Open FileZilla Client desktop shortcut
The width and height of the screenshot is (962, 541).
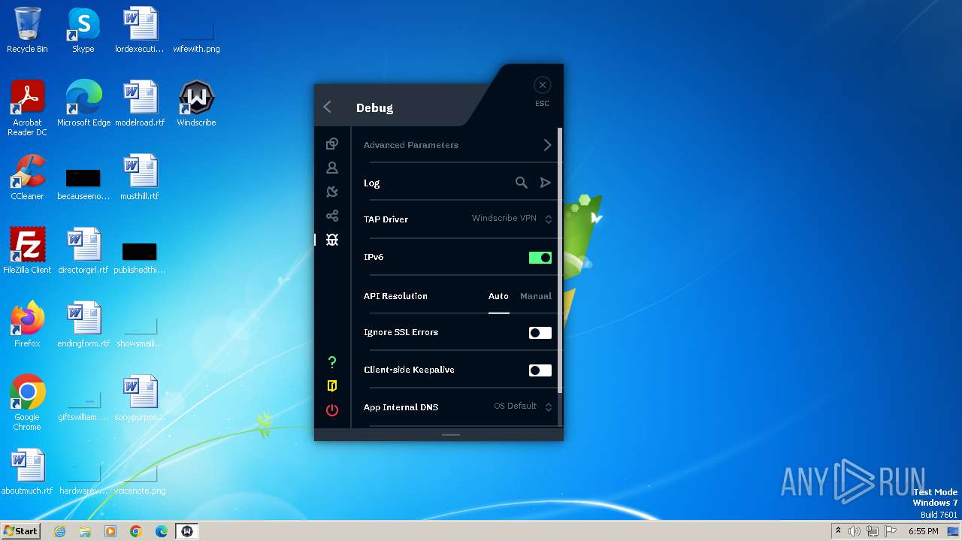28,251
